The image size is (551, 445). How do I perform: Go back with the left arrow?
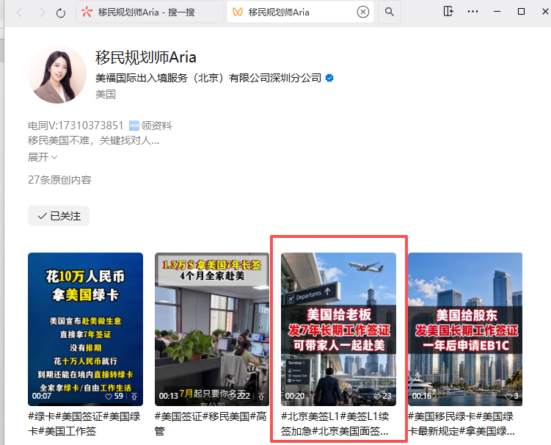pos(20,12)
